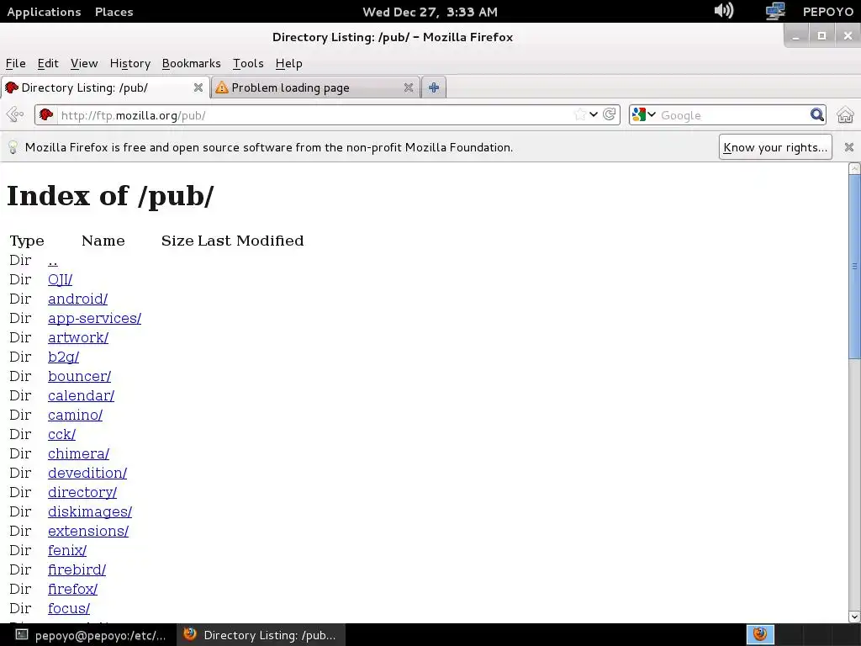
Task: Open the URL history dropdown arrow
Action: 594,114
